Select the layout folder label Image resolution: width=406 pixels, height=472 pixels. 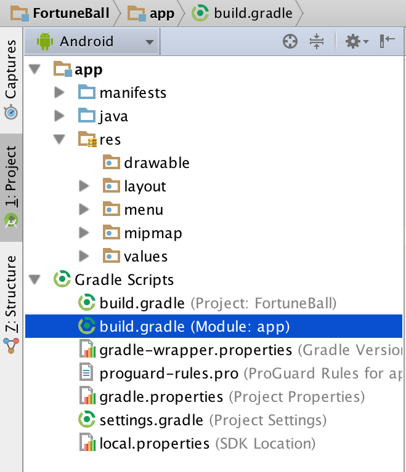(x=145, y=186)
